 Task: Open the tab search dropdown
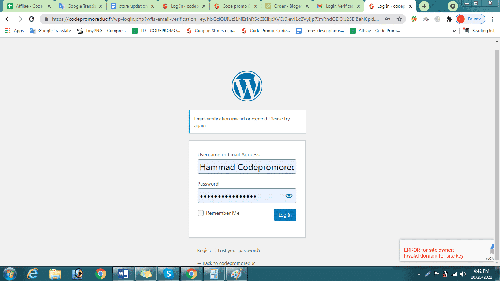click(x=454, y=6)
